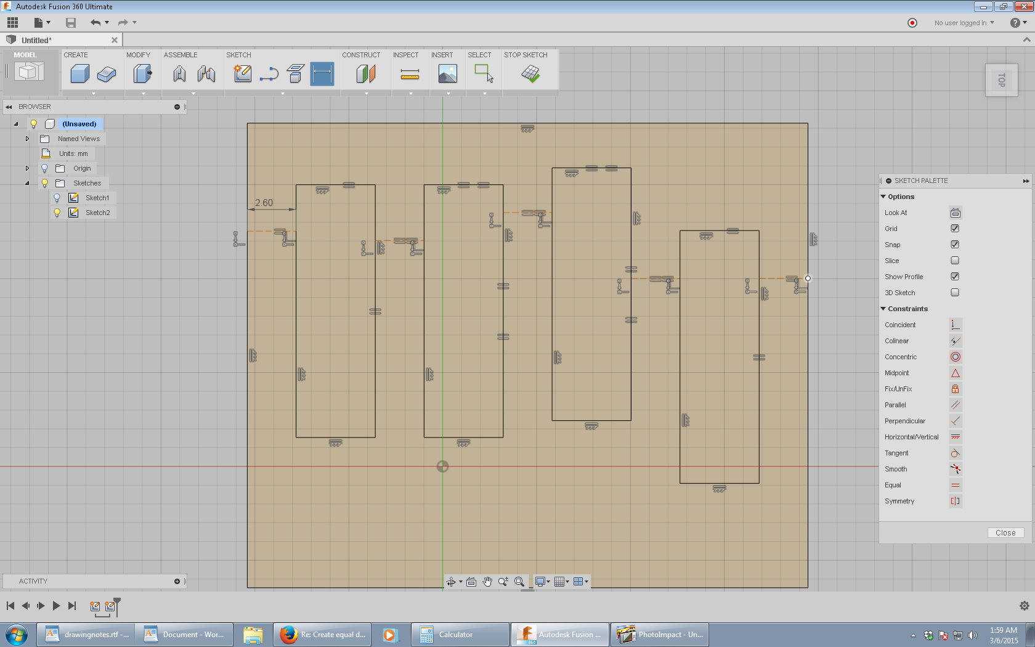Select the Sketch Dimension tool

[x=322, y=74]
